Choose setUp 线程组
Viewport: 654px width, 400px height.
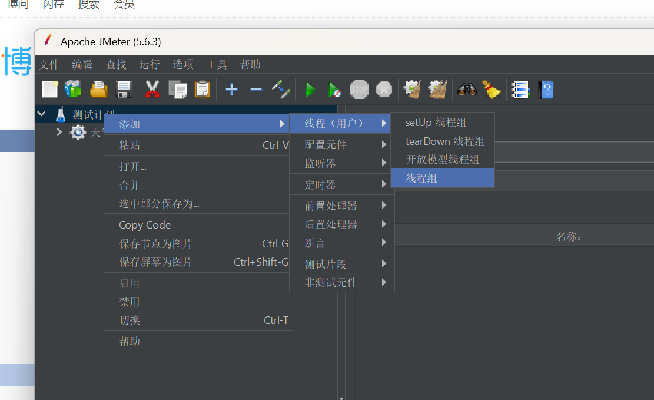443,123
